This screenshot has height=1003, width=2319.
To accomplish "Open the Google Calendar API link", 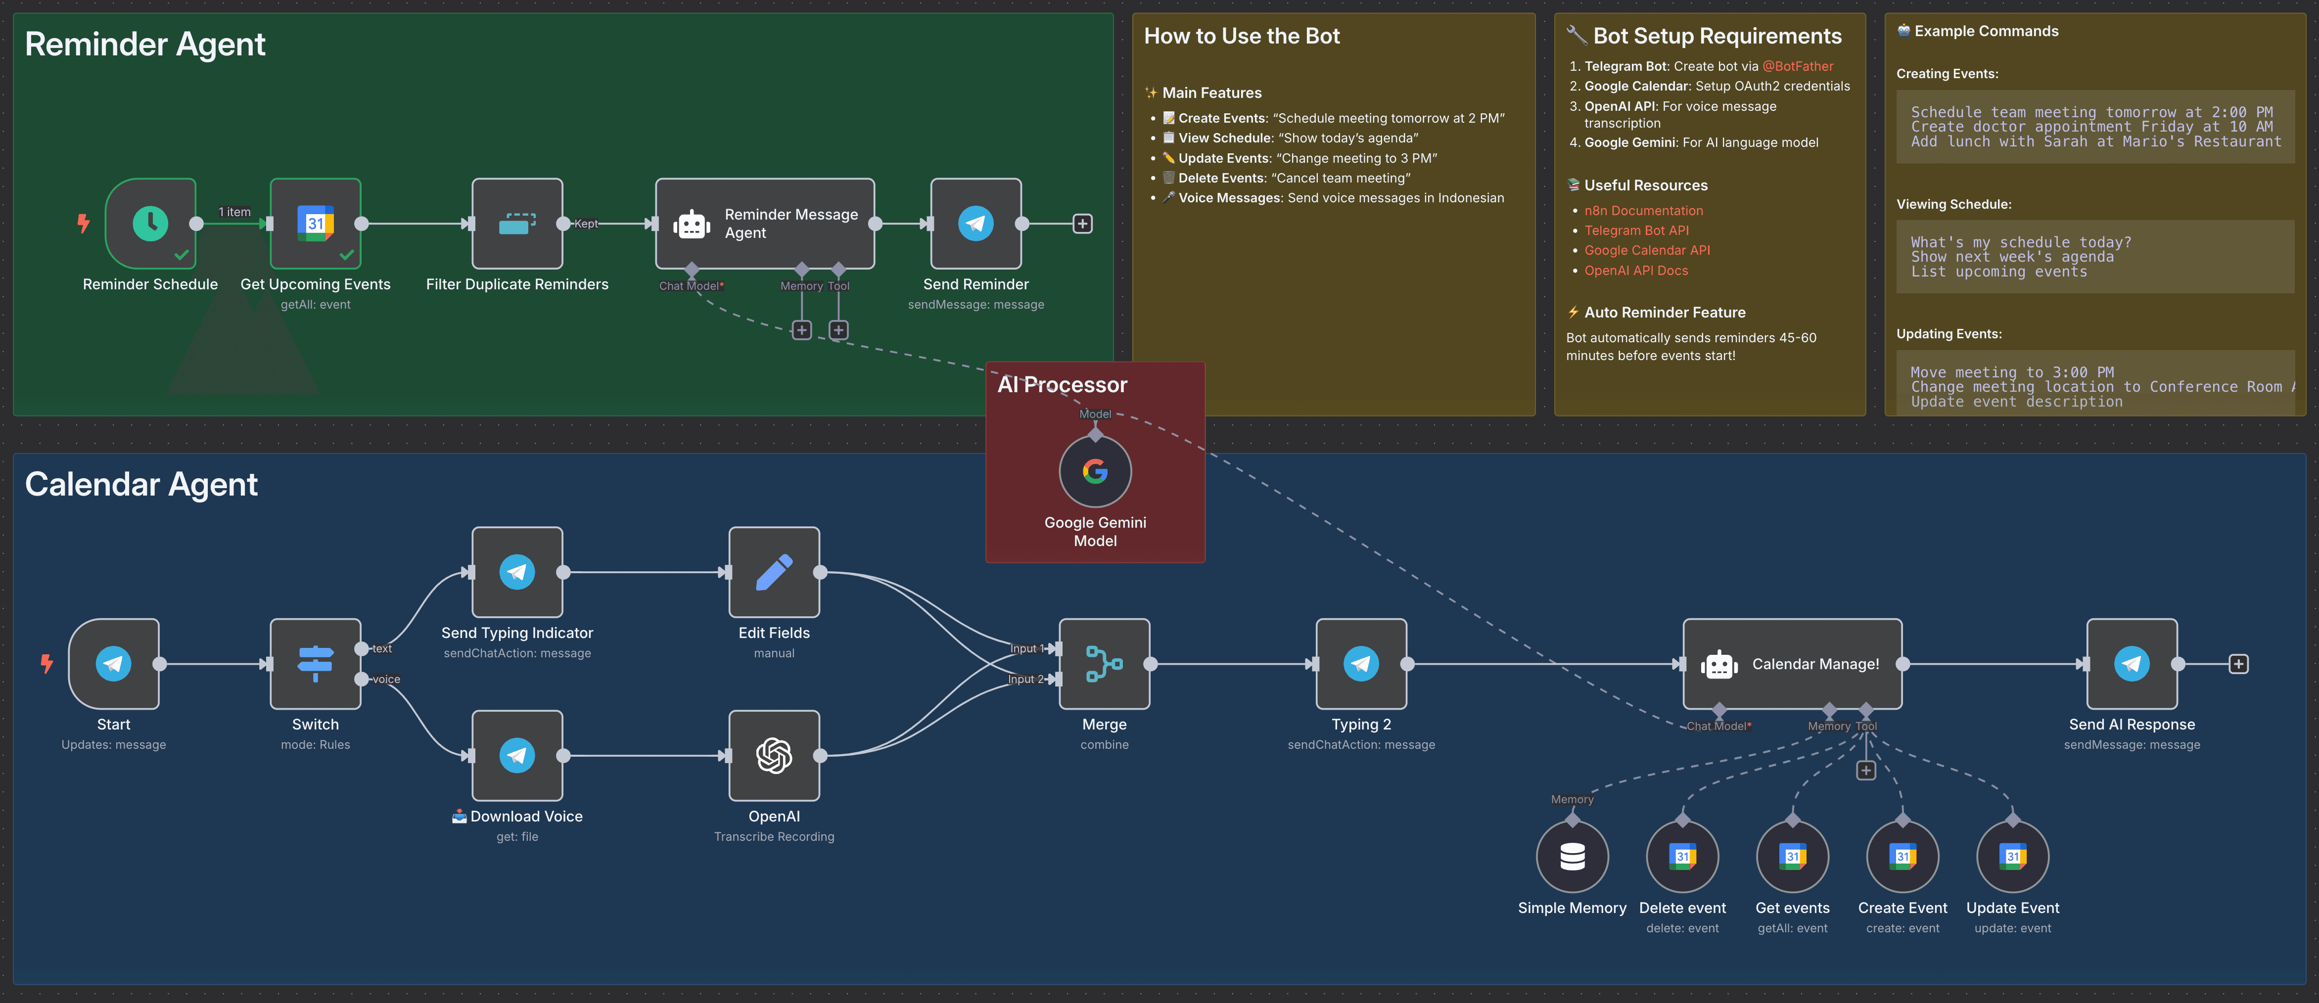I will click(1647, 250).
